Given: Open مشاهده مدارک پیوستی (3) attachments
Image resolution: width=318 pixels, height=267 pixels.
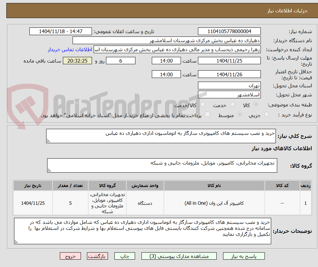Looking at the screenshot, I should (x=179, y=256).
